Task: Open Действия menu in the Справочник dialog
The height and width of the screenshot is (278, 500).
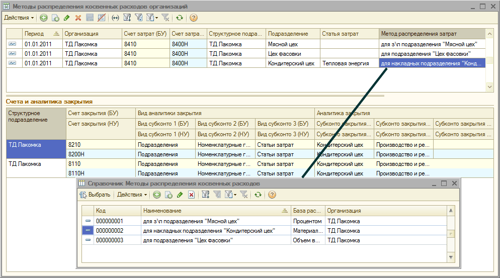Action: (x=132, y=195)
